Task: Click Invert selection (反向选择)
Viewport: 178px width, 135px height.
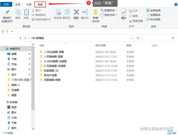Action: pos(153,19)
